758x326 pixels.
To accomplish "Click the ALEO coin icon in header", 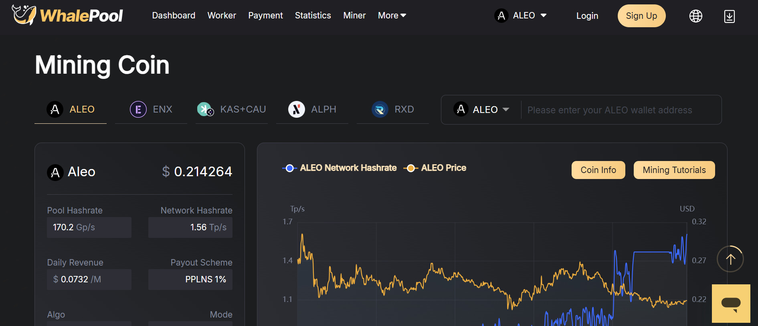I will coord(501,16).
